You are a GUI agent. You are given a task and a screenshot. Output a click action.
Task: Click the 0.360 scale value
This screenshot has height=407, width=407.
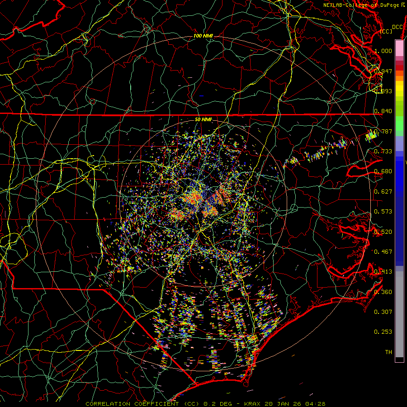coord(383,292)
